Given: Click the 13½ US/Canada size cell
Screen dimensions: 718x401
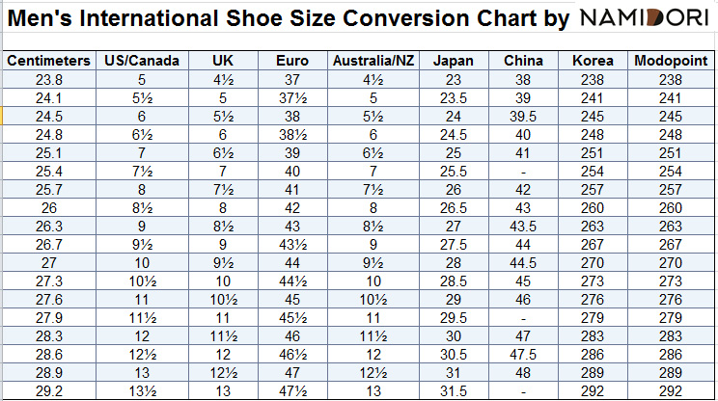Looking at the screenshot, I should point(142,390).
